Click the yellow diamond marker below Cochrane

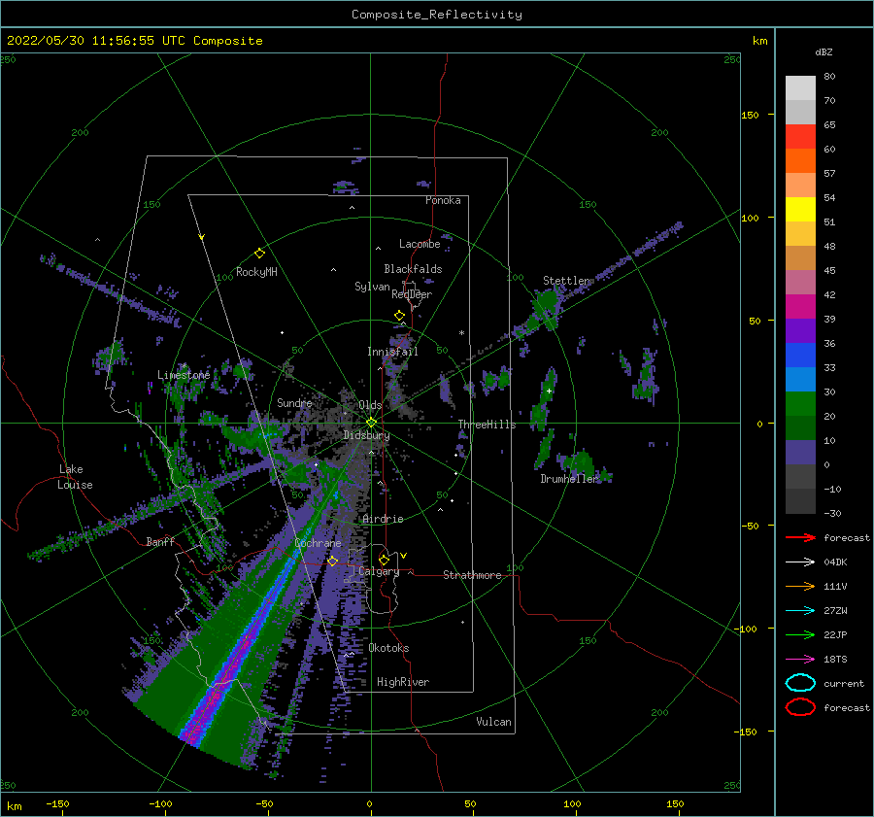[x=333, y=561]
